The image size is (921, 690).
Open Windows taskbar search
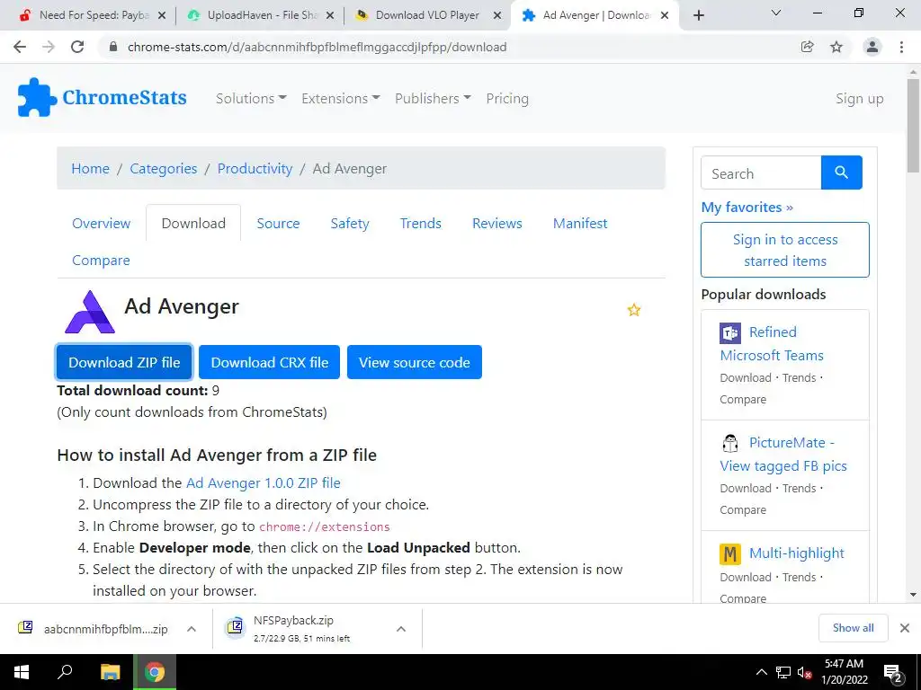(65, 672)
